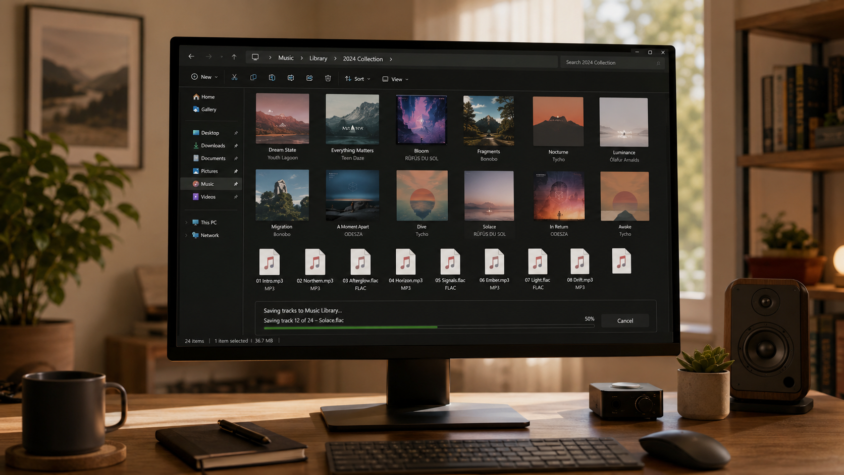844x475 pixels.
Task: Click the monitor icon in address bar
Action: (255, 58)
